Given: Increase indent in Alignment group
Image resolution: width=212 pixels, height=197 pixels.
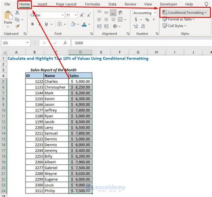Looking at the screenshot, I should [x=106, y=26].
